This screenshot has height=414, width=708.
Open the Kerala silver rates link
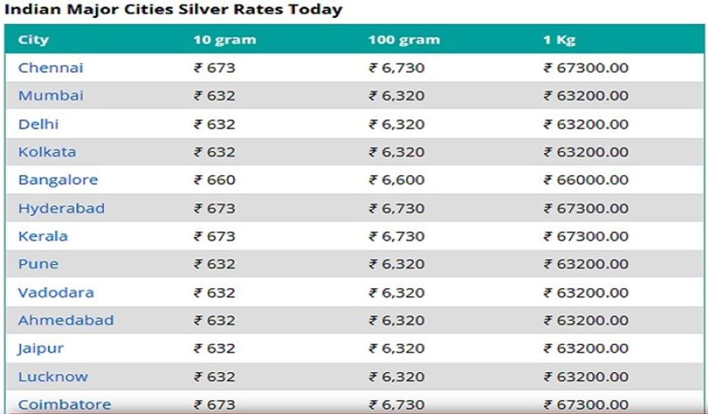(43, 236)
